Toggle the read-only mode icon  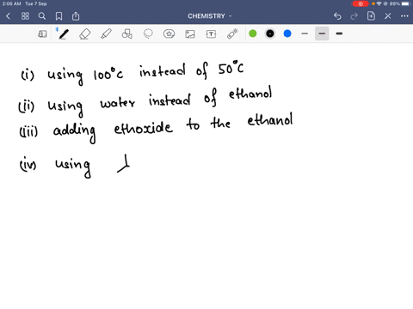tap(42, 34)
